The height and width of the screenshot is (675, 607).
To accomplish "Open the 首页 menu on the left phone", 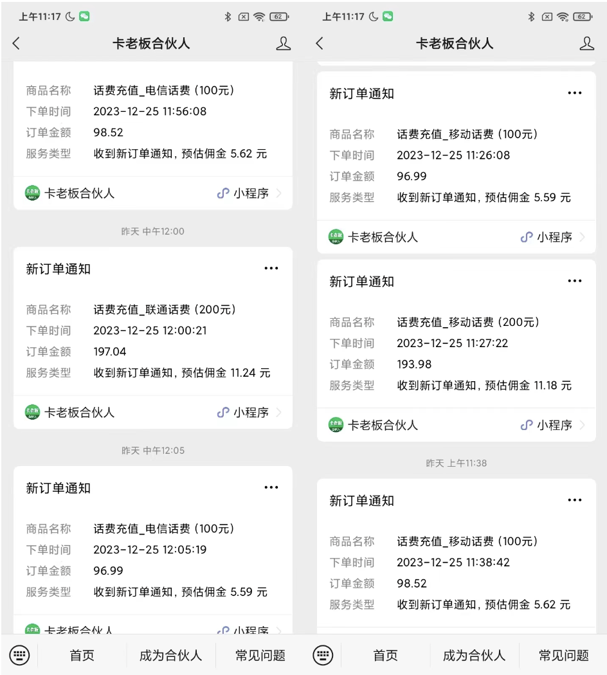I will [82, 655].
